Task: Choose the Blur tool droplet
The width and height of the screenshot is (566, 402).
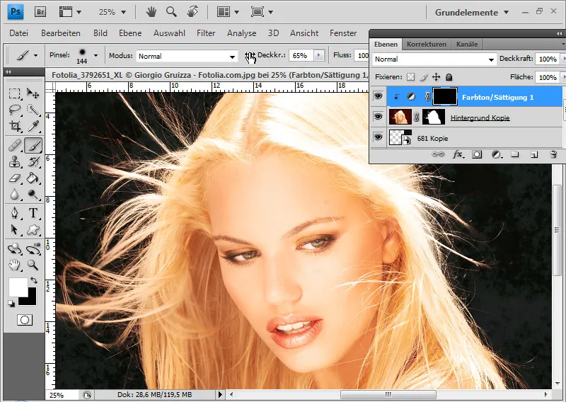Action: coord(15,195)
